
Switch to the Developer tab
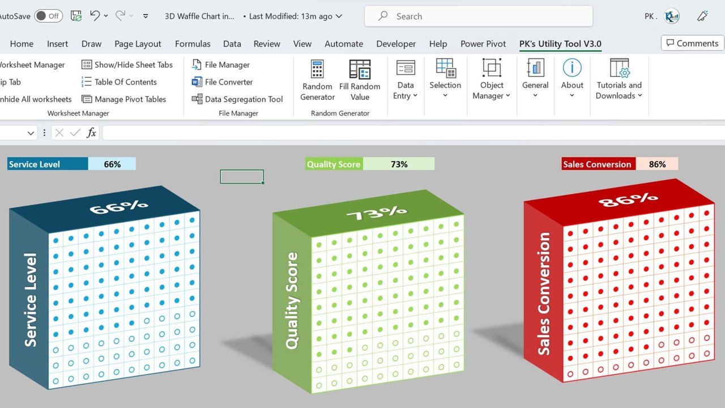[396, 44]
